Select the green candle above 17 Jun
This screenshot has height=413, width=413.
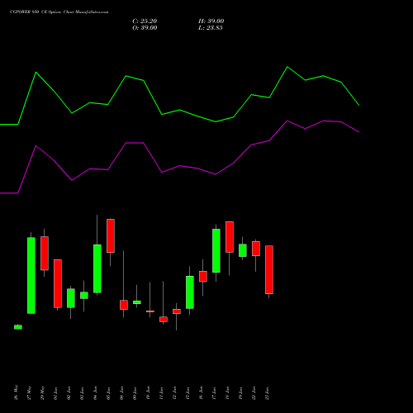point(216,250)
